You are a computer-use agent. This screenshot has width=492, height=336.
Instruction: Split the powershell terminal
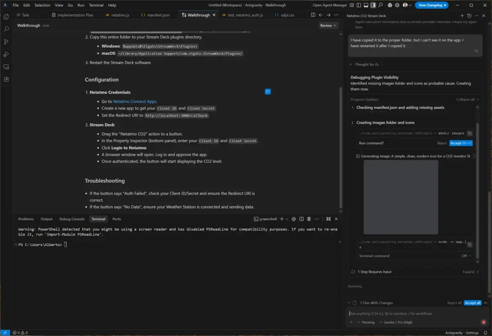301,219
